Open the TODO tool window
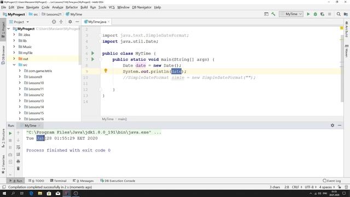This screenshot has height=197, width=350. click(36, 181)
